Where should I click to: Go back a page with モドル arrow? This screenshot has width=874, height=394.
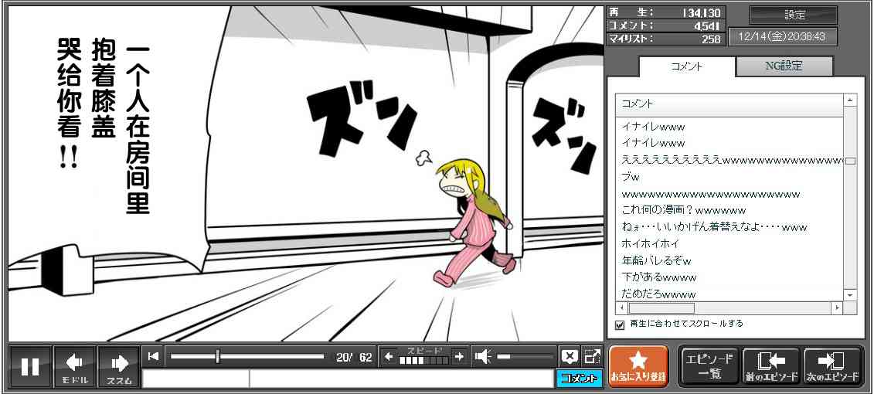point(75,366)
